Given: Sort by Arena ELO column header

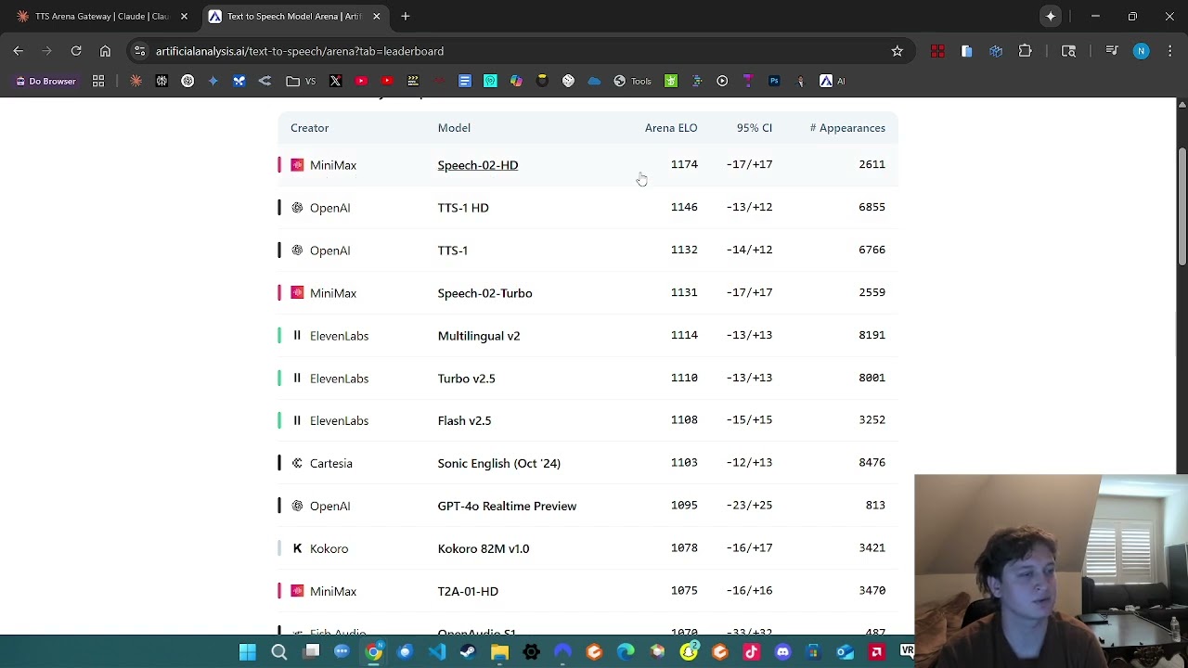Looking at the screenshot, I should point(671,128).
